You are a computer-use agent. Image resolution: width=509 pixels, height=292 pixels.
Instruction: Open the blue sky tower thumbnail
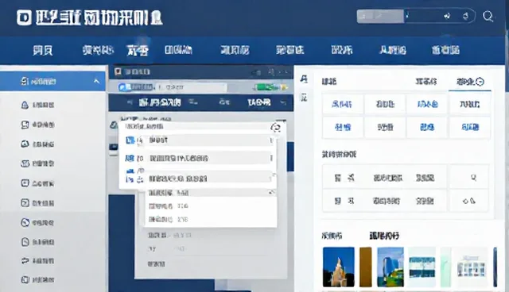click(x=339, y=267)
